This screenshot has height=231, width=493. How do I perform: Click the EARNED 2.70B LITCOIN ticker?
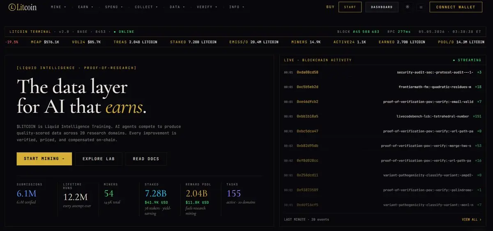point(402,42)
